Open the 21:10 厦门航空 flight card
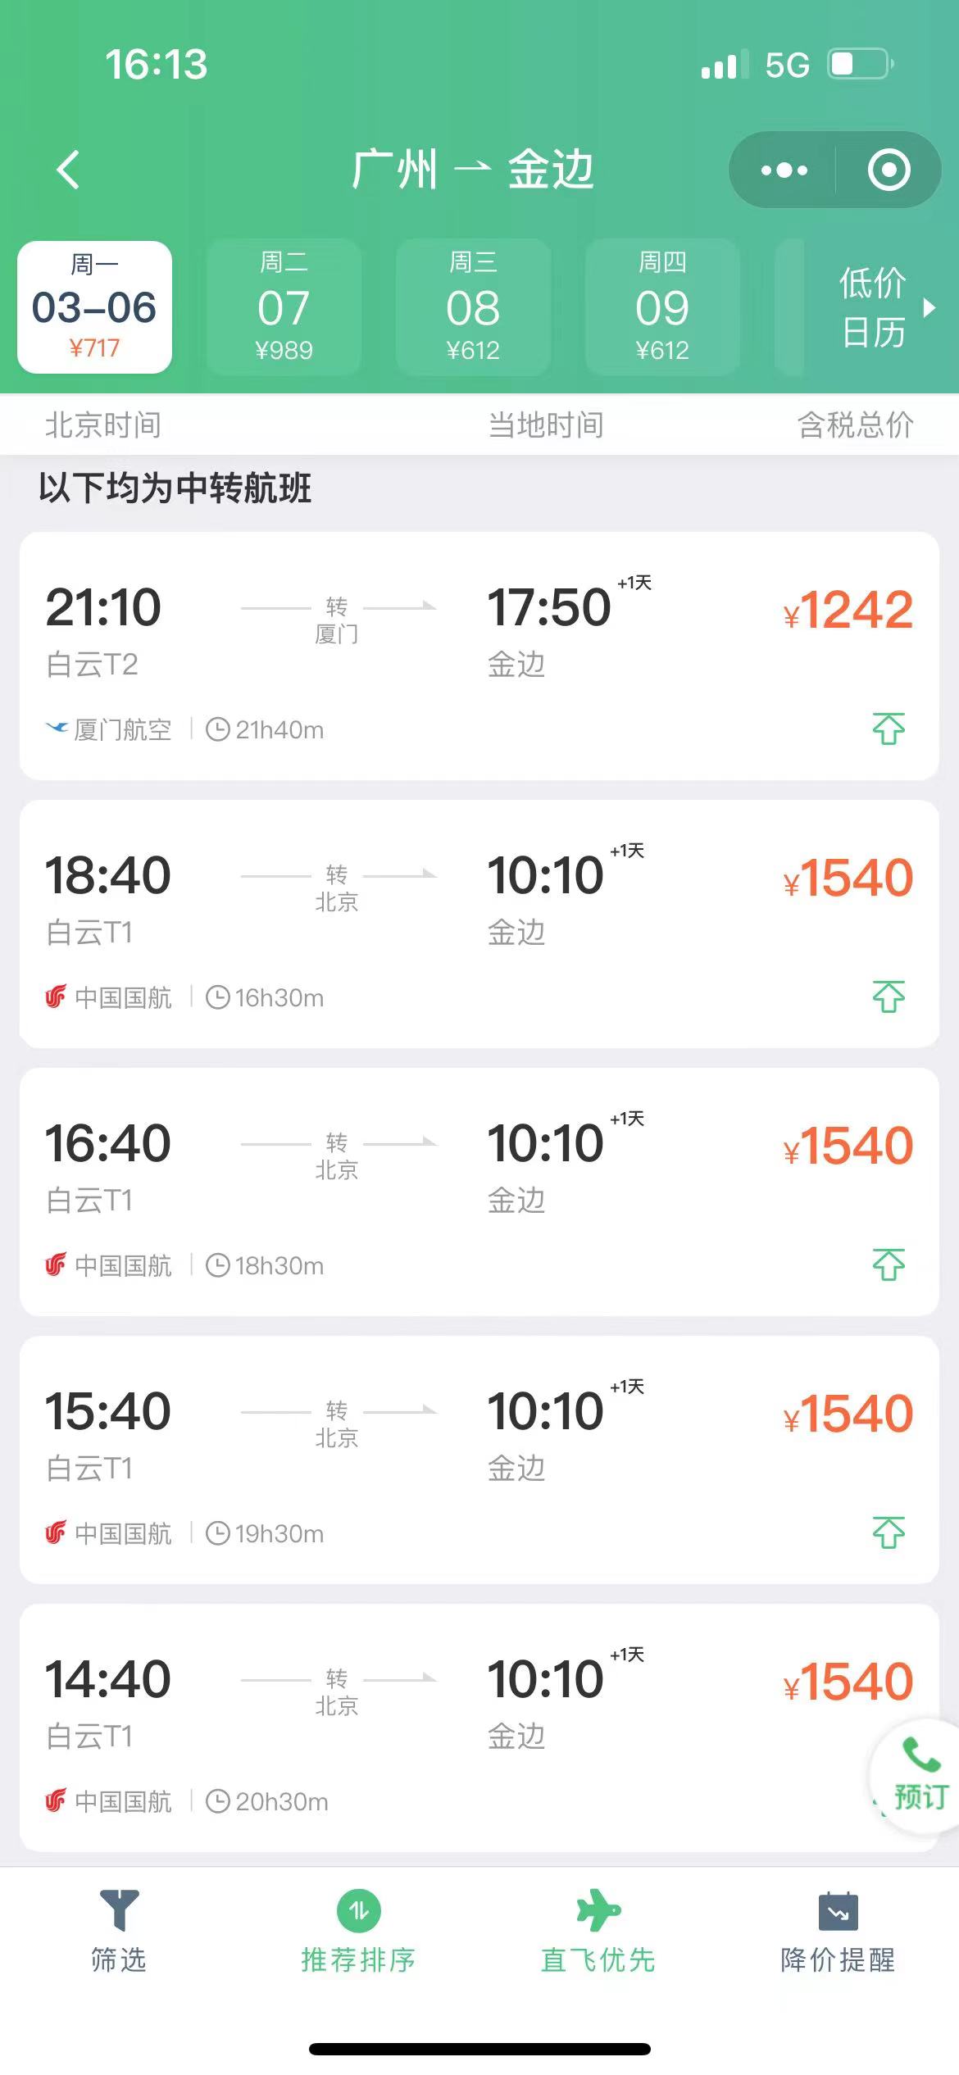Image resolution: width=959 pixels, height=2075 pixels. click(x=479, y=656)
